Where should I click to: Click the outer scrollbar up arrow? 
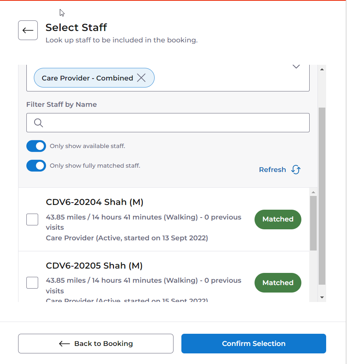[322, 69]
